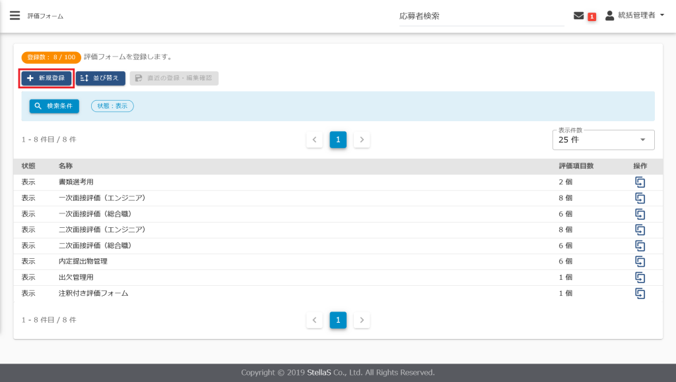This screenshot has width=676, height=382.
Task: Duplicate the 内定提出物管理 form
Action: (x=640, y=261)
